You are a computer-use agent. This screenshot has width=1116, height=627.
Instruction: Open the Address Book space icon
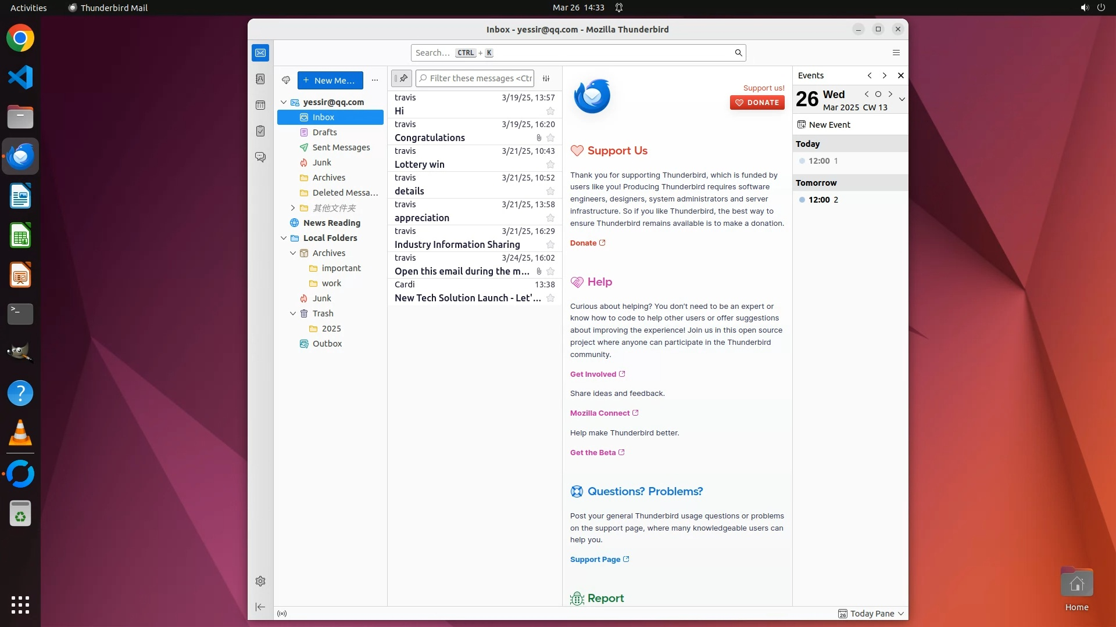tap(260, 79)
